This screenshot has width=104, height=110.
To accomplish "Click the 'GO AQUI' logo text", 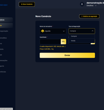I will coord(4,5).
